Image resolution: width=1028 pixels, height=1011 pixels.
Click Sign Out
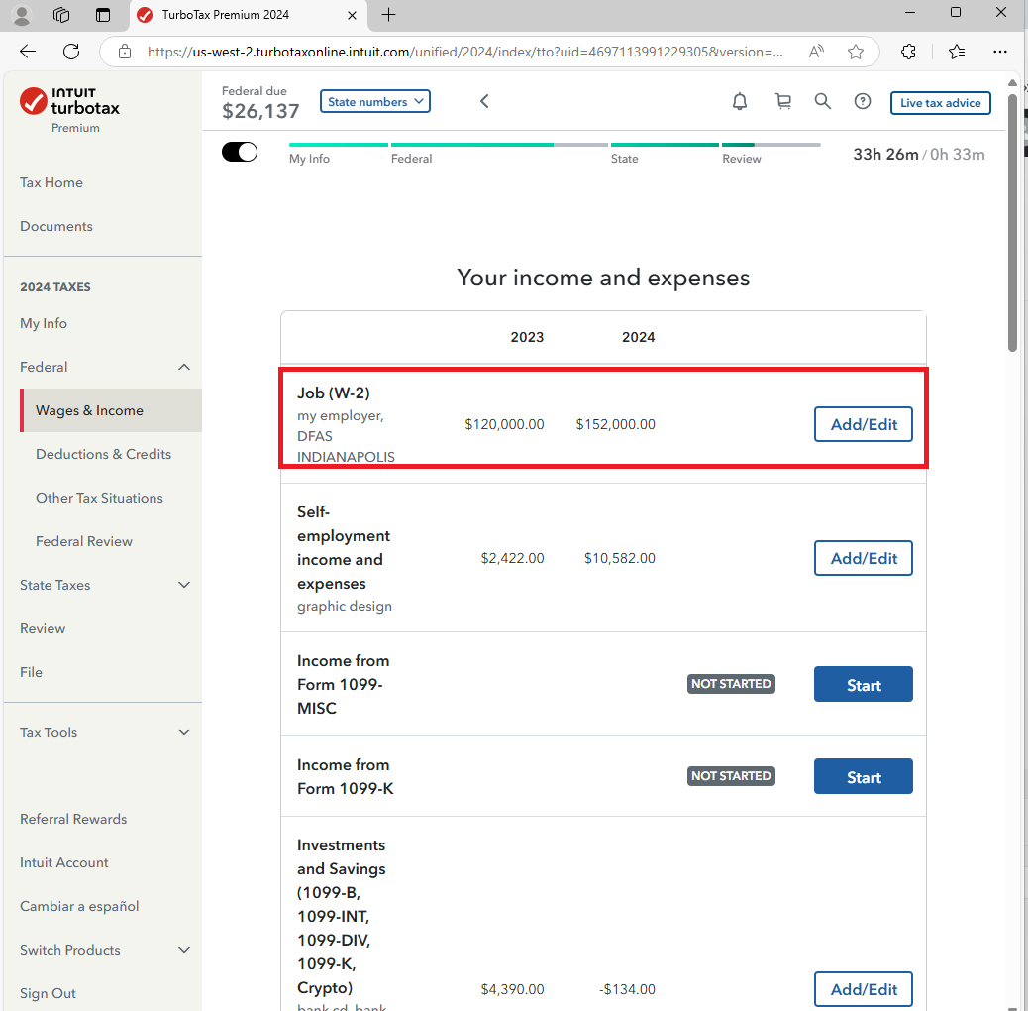(48, 993)
